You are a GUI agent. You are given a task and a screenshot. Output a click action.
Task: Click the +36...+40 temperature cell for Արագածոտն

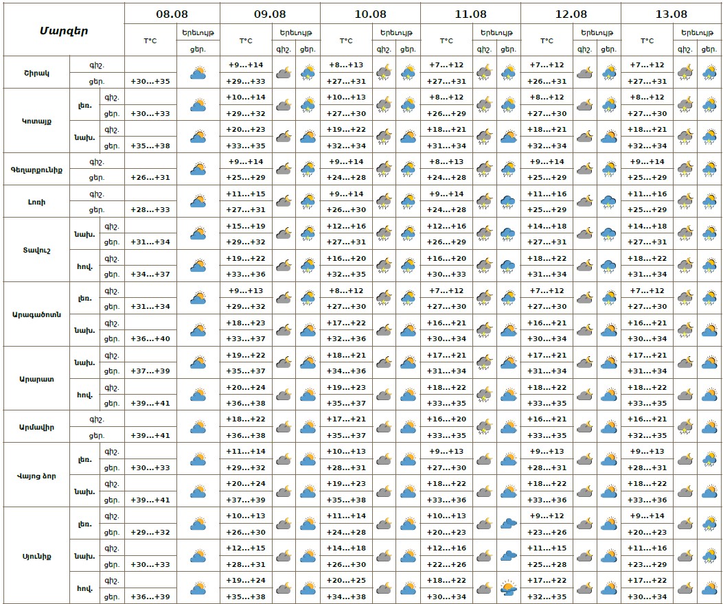pyautogui.click(x=150, y=338)
